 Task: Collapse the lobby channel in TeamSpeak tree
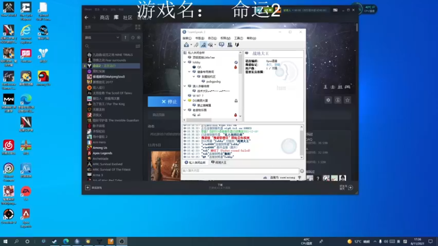pos(185,62)
